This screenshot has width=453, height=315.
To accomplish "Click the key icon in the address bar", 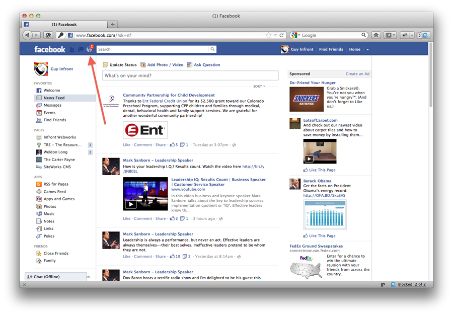I will (61, 35).
